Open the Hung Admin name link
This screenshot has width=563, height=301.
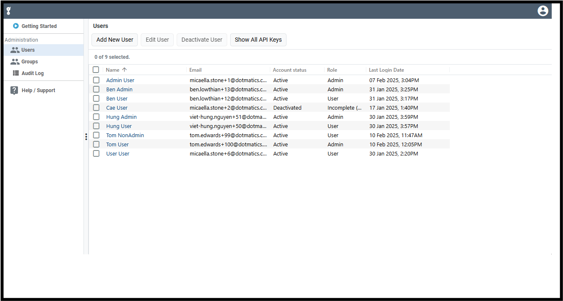pyautogui.click(x=122, y=117)
